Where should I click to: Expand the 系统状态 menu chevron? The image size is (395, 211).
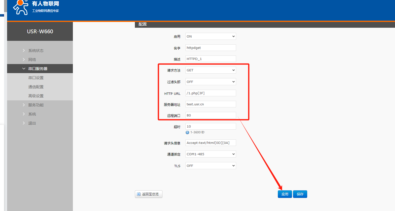click(24, 50)
